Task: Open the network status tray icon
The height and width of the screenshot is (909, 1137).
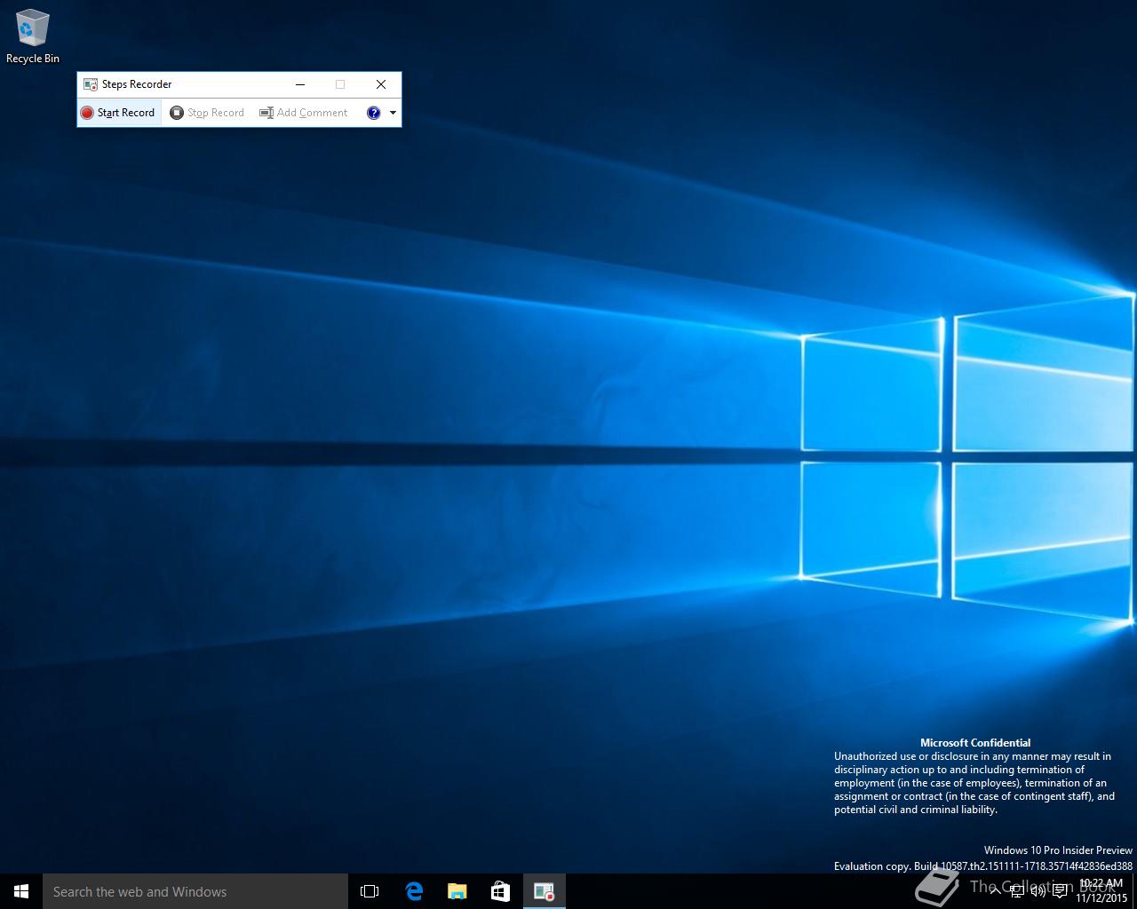Action: 1017,891
